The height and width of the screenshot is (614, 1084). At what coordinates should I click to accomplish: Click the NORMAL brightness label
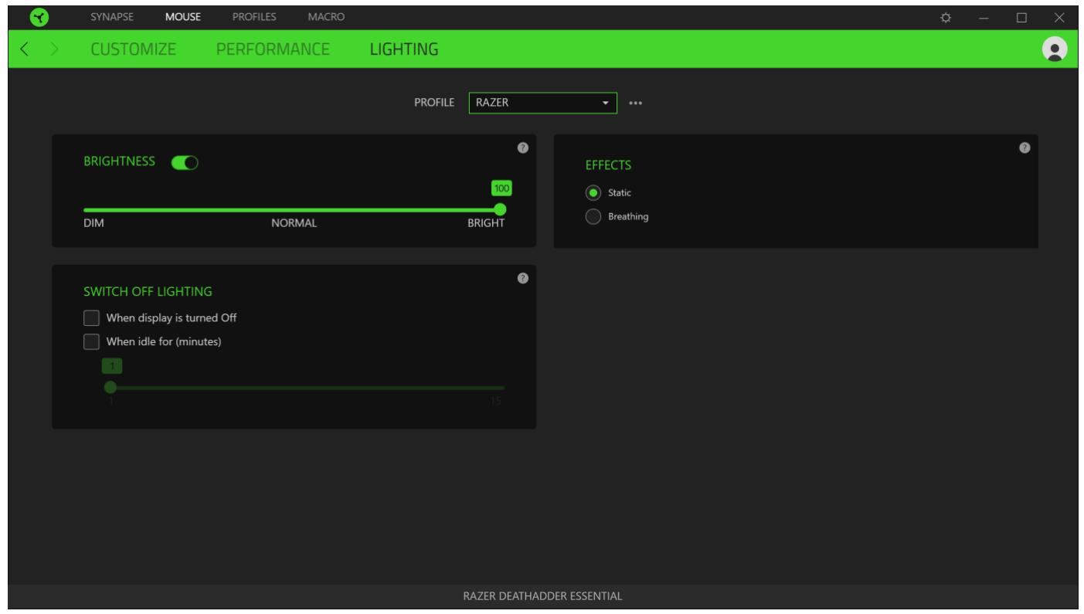(x=294, y=224)
